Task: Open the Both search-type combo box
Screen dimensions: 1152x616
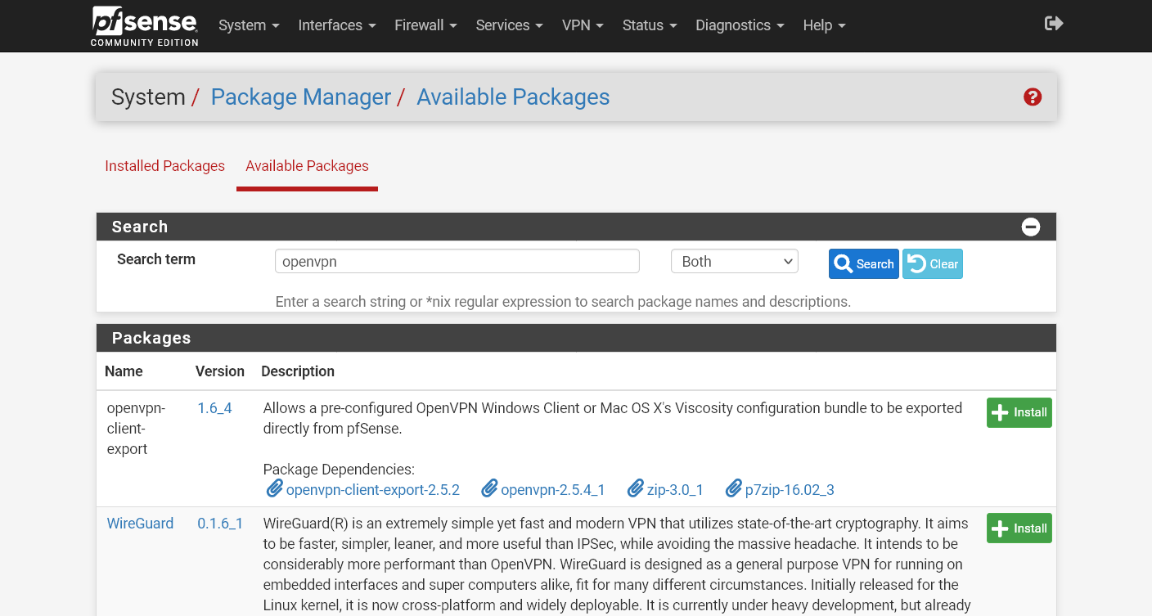Action: [734, 261]
